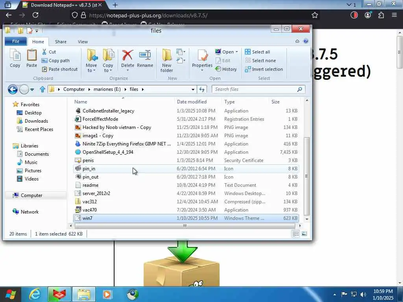Image resolution: width=403 pixels, height=302 pixels.
Task: Switch to the View ribbon tab
Action: [x=83, y=42]
